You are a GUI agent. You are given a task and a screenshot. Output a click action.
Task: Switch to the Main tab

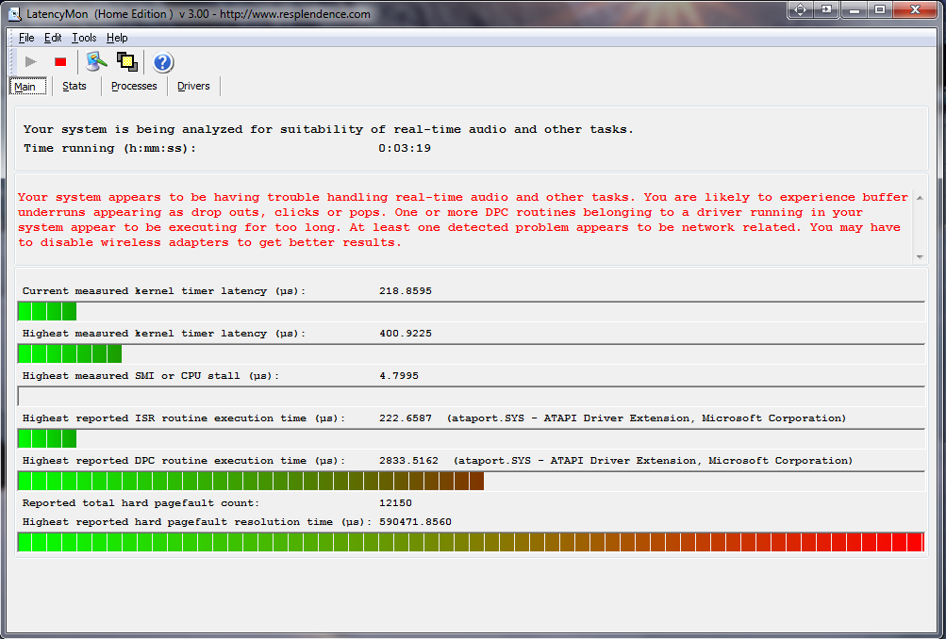[25, 87]
